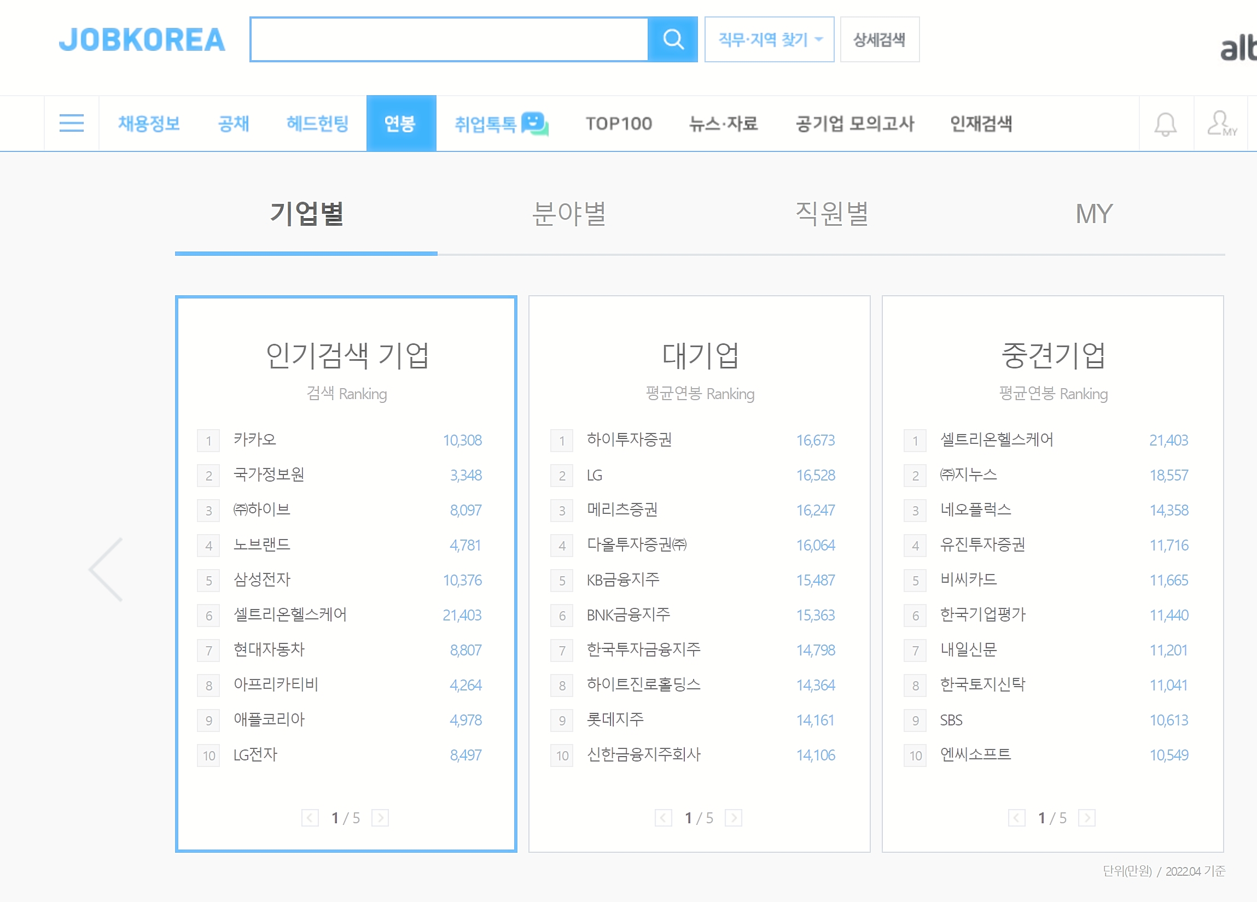The height and width of the screenshot is (902, 1257).
Task: Switch to the MY tab
Action: coord(1094,214)
